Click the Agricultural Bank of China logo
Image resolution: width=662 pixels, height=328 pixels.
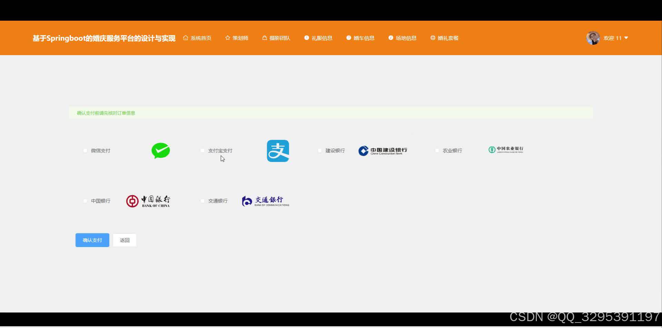pyautogui.click(x=506, y=150)
